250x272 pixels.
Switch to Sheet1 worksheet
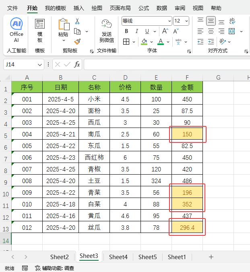[177, 257]
